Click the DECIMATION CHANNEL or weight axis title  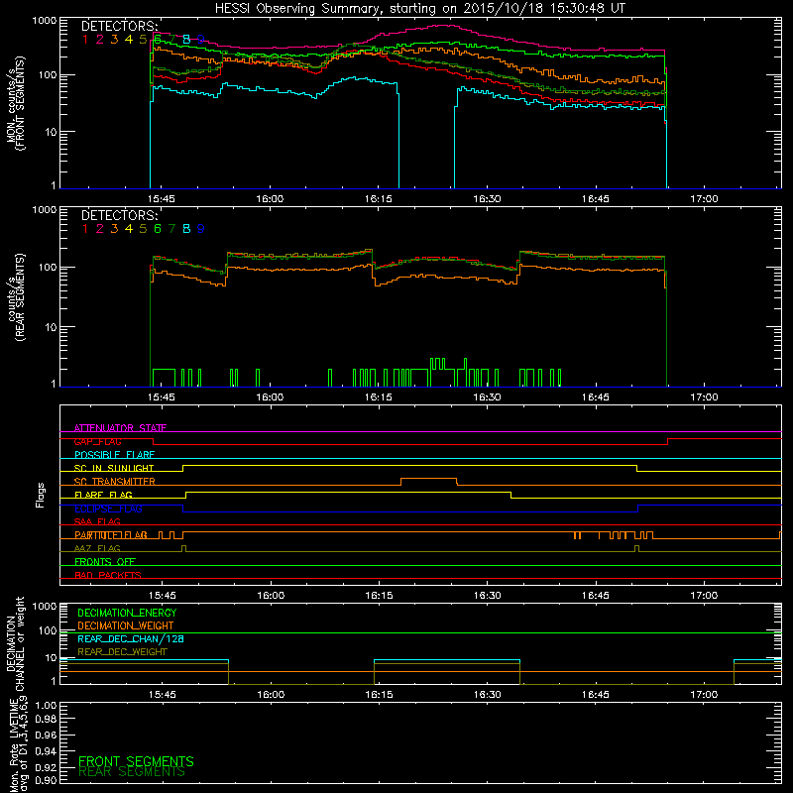tap(16, 643)
